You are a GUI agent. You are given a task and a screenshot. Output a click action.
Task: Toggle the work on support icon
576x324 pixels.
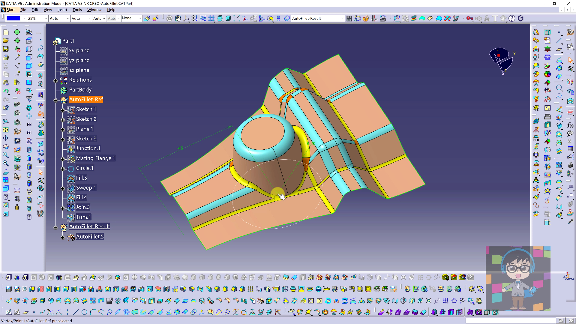pyautogui.click(x=220, y=19)
